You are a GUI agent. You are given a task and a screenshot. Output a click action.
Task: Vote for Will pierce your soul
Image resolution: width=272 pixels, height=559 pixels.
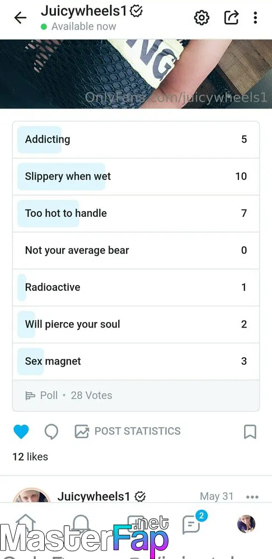pos(136,324)
